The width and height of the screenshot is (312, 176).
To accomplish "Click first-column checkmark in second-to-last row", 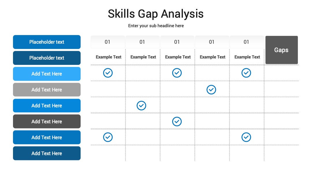I will tap(108, 137).
